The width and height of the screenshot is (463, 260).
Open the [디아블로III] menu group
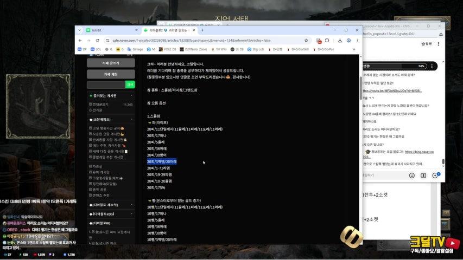pos(100,223)
